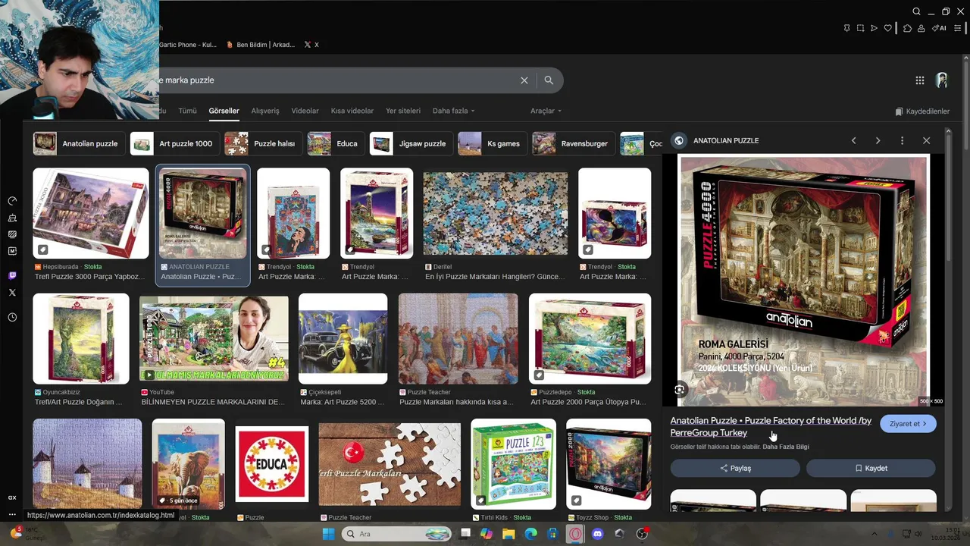Click the Daha Fazla Bilgi link
Image resolution: width=970 pixels, height=546 pixels.
(x=786, y=447)
